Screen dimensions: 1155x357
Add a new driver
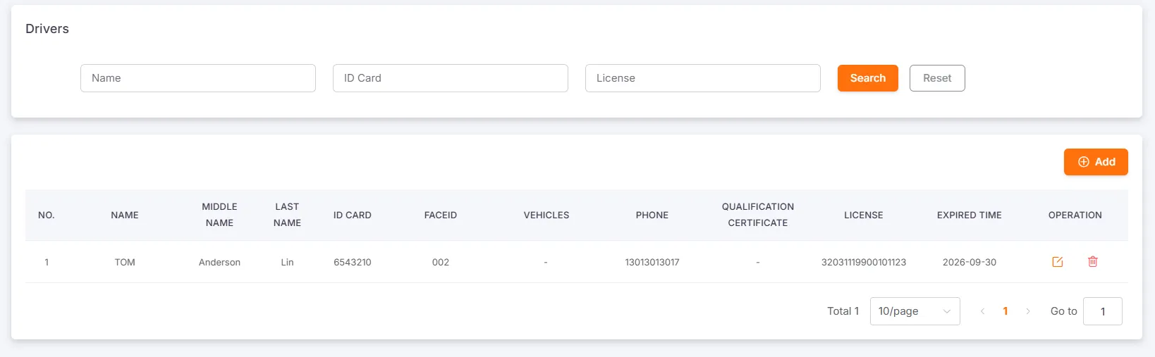[1096, 162]
